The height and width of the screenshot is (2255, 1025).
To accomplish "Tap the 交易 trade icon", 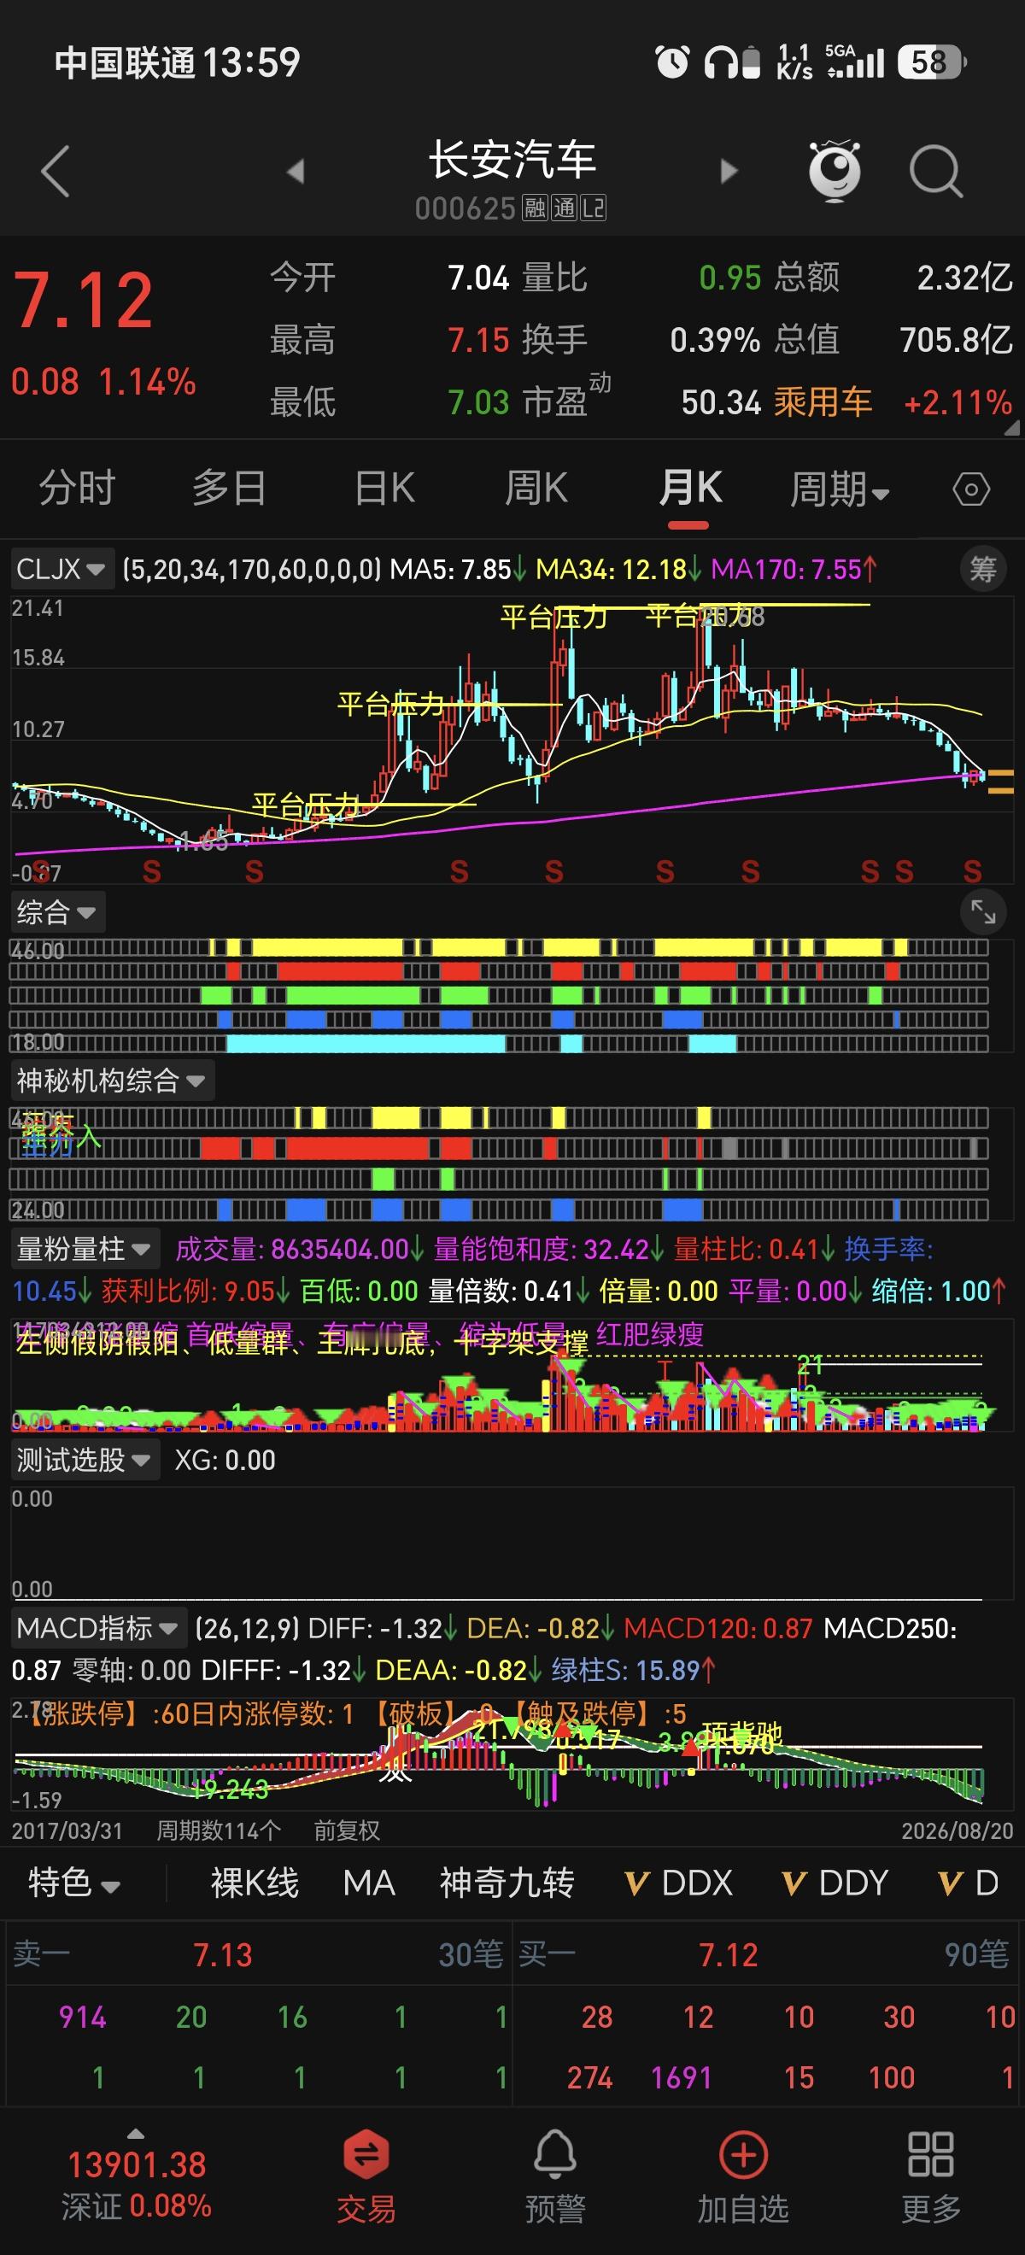I will (x=366, y=2154).
